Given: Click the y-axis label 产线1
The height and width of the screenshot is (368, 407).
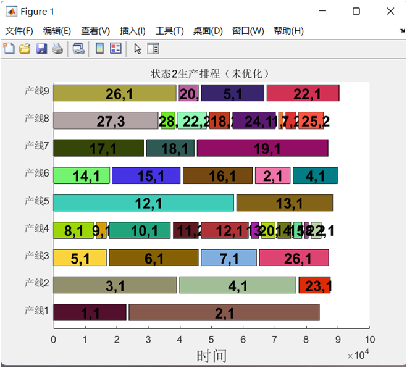Looking at the screenshot, I should pos(36,311).
